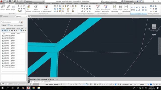The image size is (161, 90).
Task: Click the Save icon in quick access toolbar
Action: (x=10, y=1)
